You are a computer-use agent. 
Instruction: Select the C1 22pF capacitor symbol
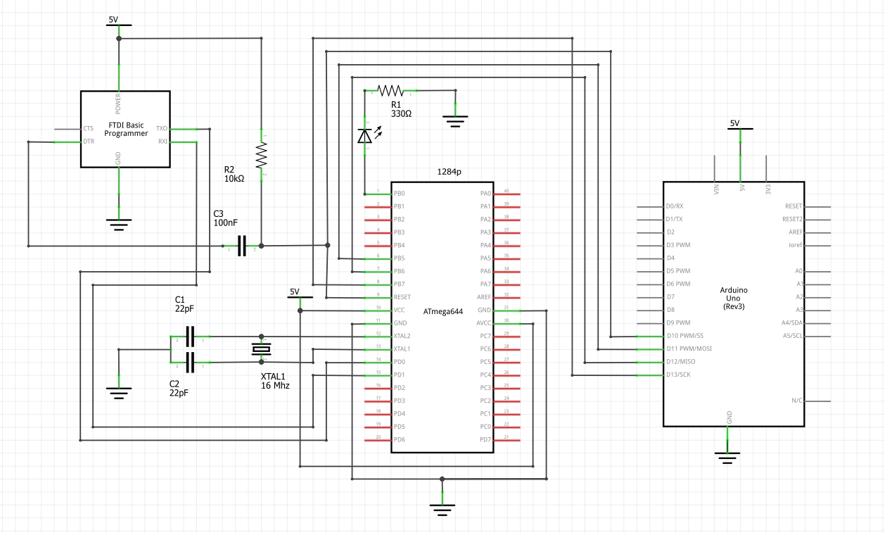[x=189, y=337]
